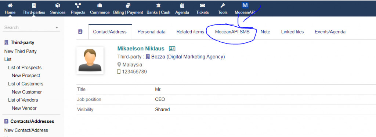Click the Visibility field label
Viewport: 376px width, 137px height.
pyautogui.click(x=85, y=110)
